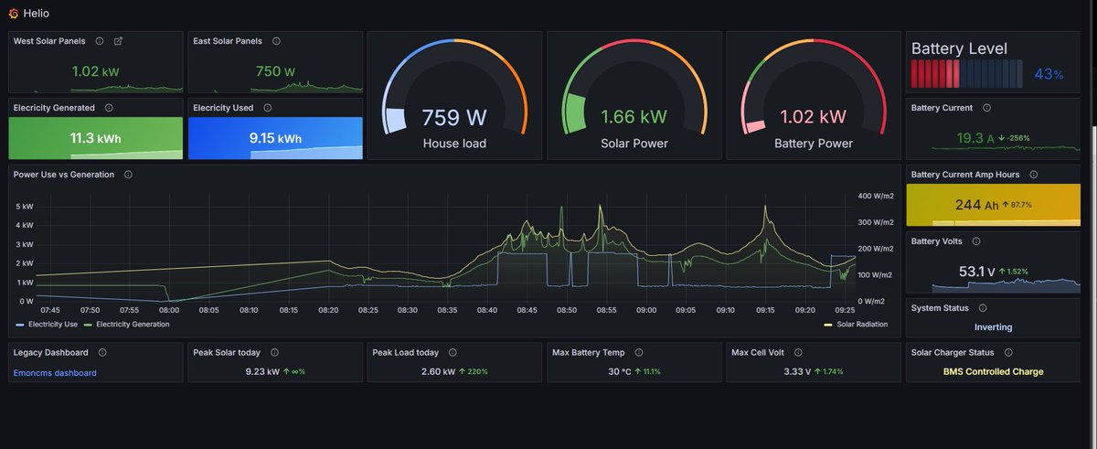Click the 30 °C max battery temp value
Viewport: 1097px width, 449px height.
[x=621, y=372]
